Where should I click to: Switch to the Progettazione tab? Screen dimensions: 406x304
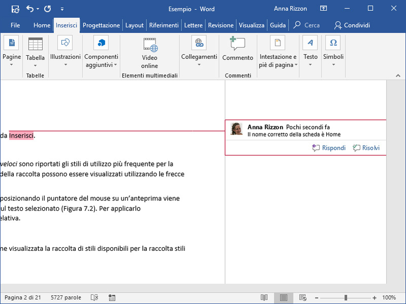pyautogui.click(x=101, y=25)
